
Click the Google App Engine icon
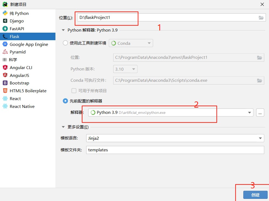(5, 44)
